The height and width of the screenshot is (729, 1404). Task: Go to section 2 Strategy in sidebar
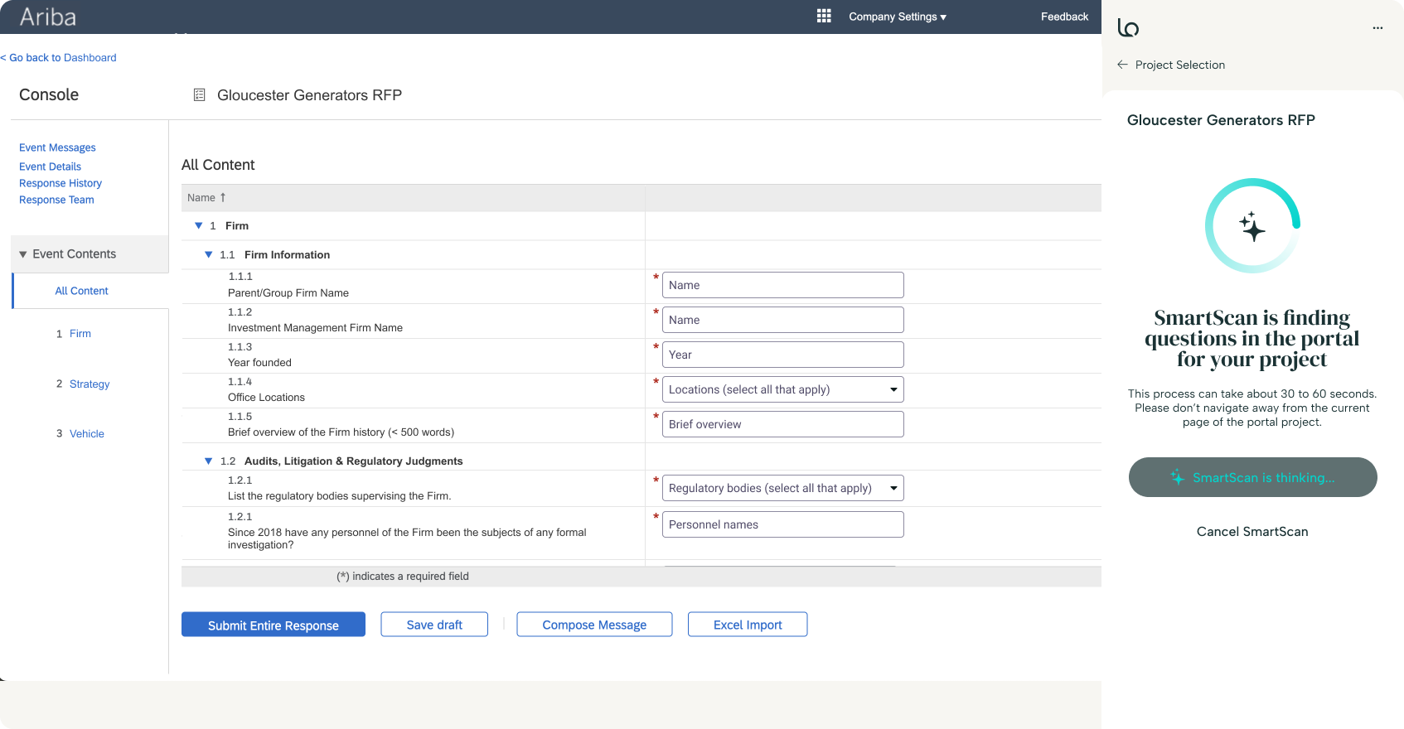coord(90,384)
